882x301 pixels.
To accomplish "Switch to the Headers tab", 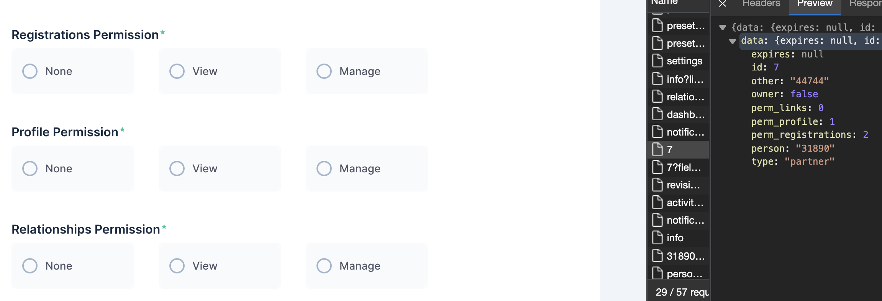I will click(762, 4).
